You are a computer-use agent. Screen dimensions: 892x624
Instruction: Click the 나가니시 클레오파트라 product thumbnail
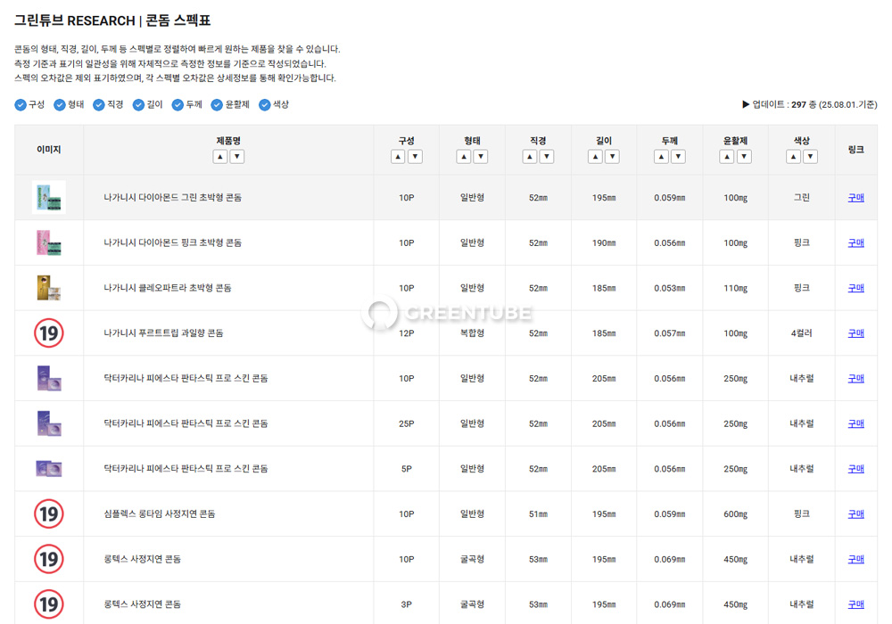click(49, 287)
